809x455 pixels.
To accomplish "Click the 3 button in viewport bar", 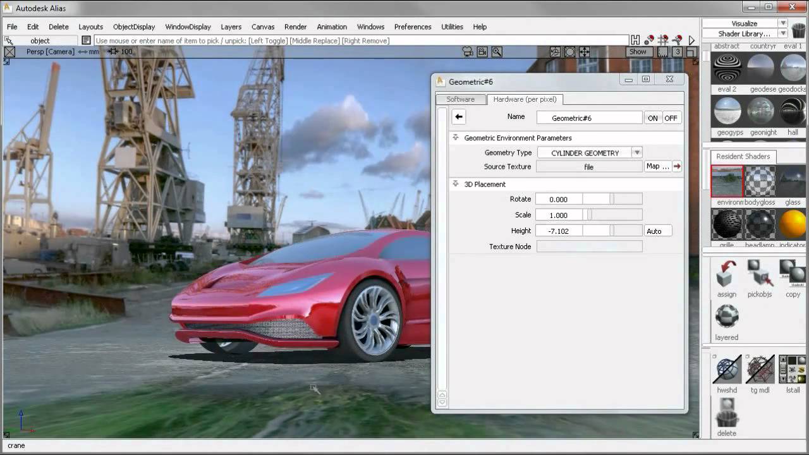I will click(x=677, y=52).
